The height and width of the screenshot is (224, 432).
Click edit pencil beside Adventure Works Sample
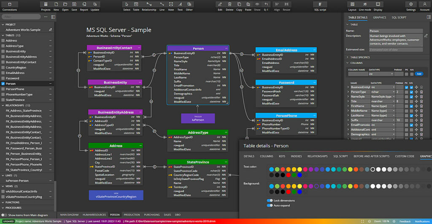coord(51,29)
